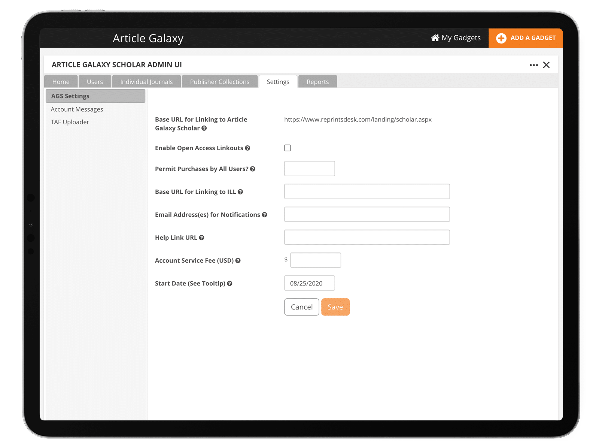
Task: Show help tooltip for Start Date
Action: tap(229, 284)
